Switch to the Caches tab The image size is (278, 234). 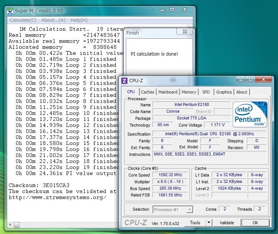tap(147, 92)
